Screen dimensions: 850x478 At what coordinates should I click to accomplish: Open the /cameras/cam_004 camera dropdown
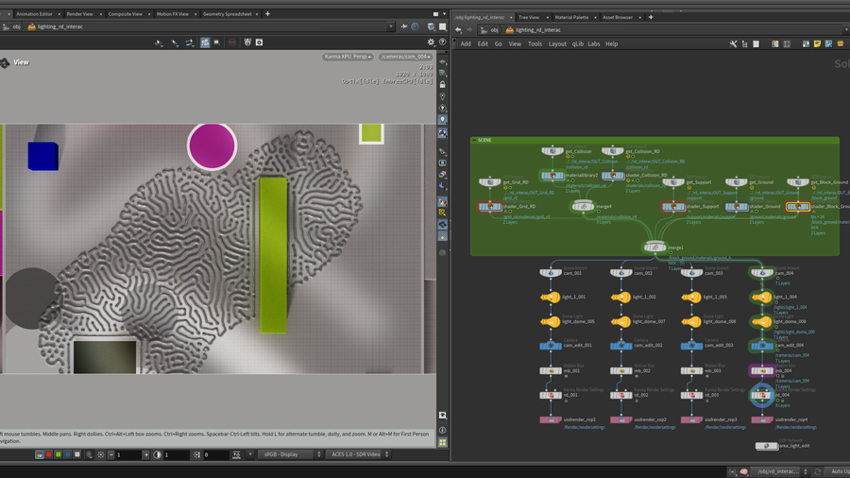406,57
